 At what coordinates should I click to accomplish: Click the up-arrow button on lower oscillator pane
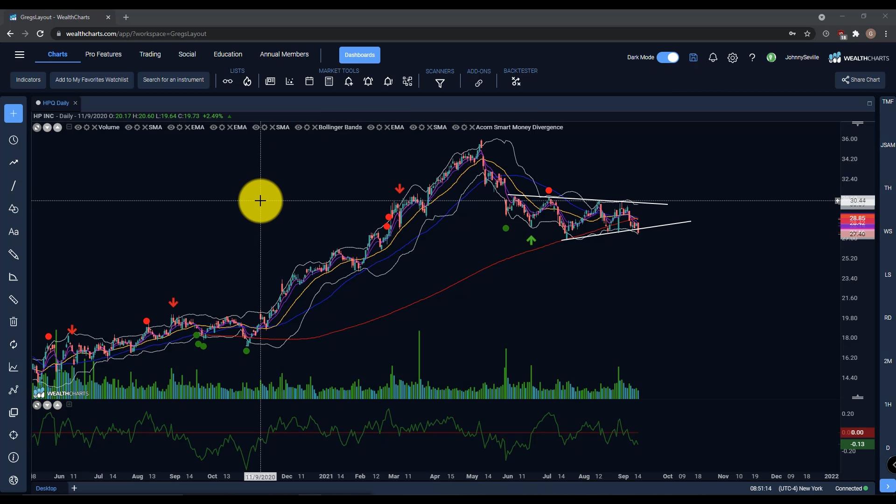(x=57, y=405)
